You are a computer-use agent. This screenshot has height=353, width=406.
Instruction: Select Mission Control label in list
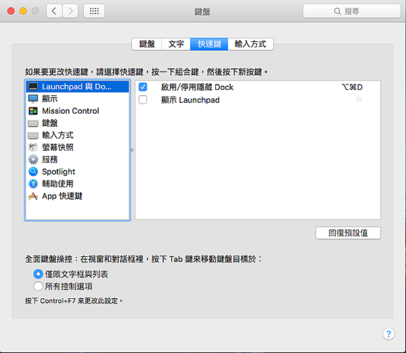[70, 111]
